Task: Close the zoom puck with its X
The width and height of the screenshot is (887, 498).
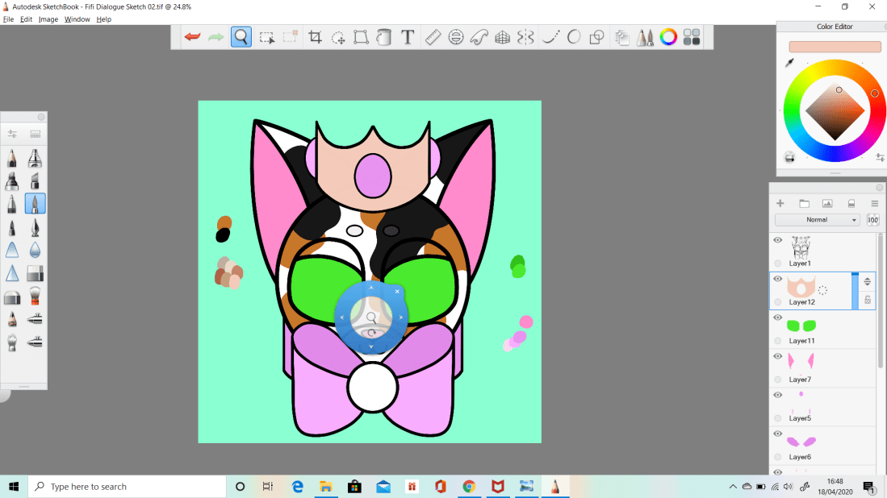Action: pos(397,291)
